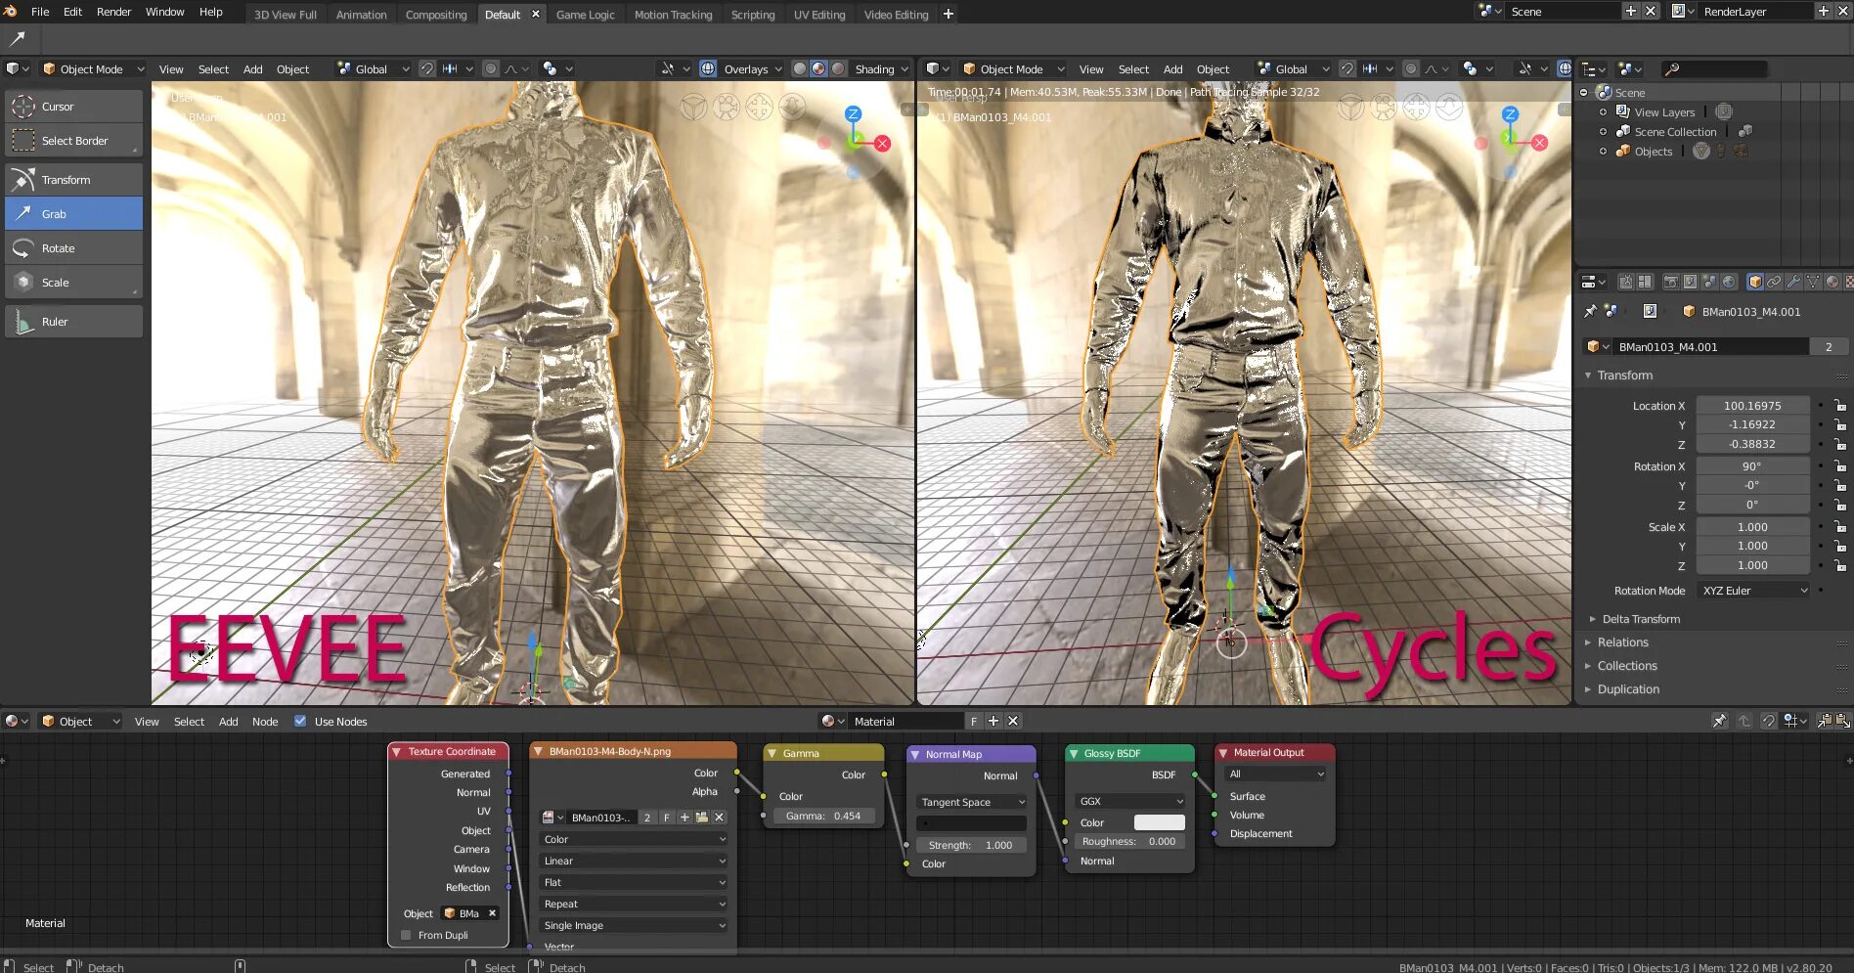Choose the Grab tool
Image resolution: width=1854 pixels, height=973 pixels.
[74, 214]
